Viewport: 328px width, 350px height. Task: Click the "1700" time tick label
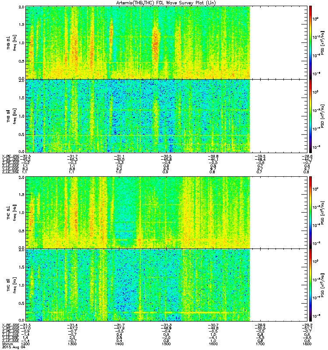[260, 344]
